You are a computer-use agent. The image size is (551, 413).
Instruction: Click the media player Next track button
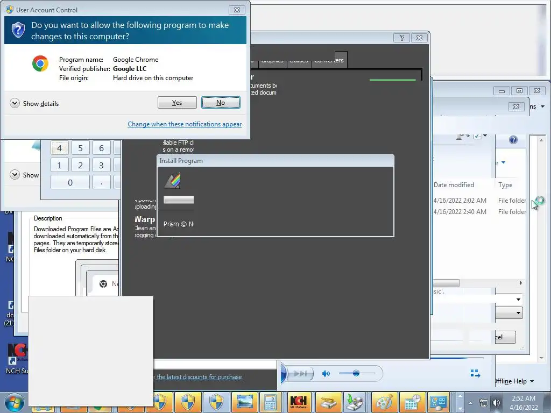pos(300,373)
